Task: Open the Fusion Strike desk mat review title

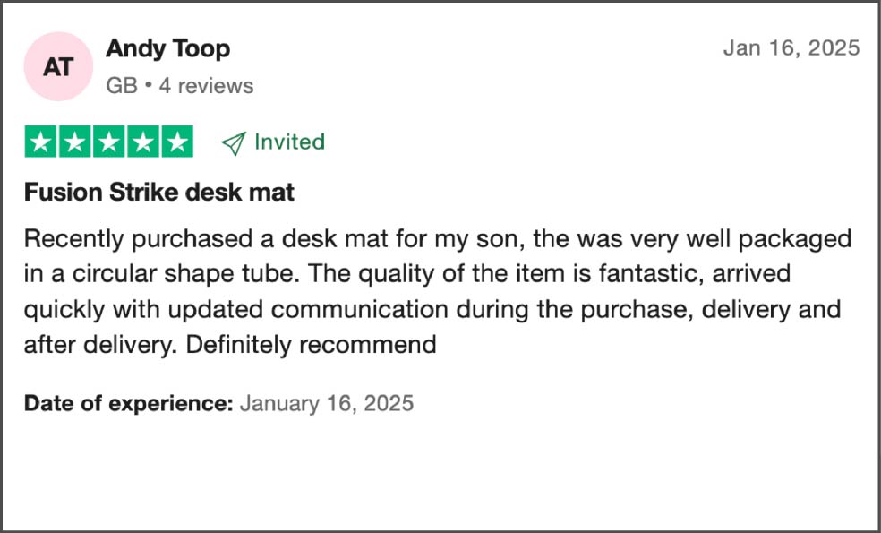Action: (159, 193)
